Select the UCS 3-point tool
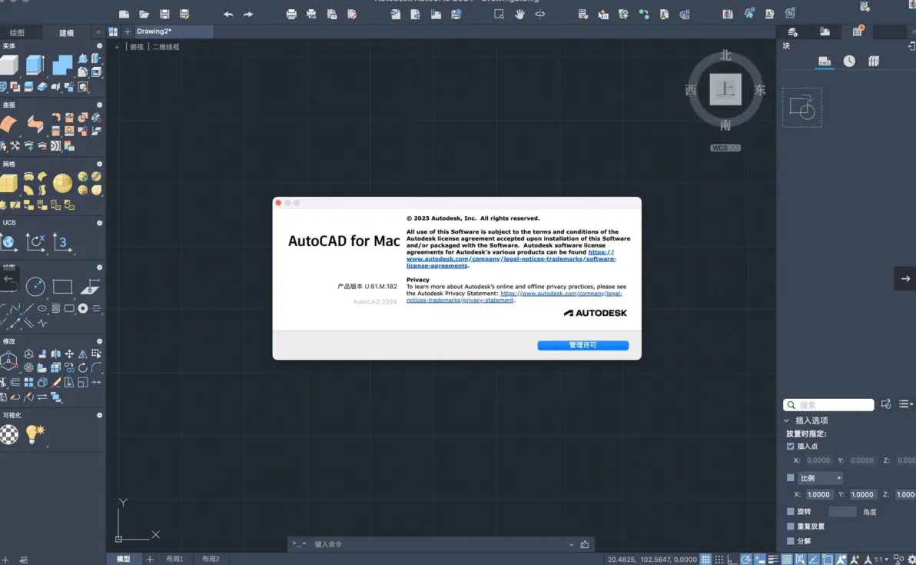The image size is (916, 565). click(62, 242)
